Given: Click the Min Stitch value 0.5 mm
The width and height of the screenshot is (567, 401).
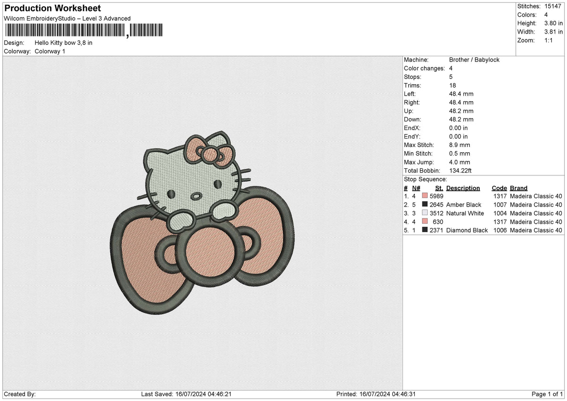Looking at the screenshot, I should tap(459, 154).
